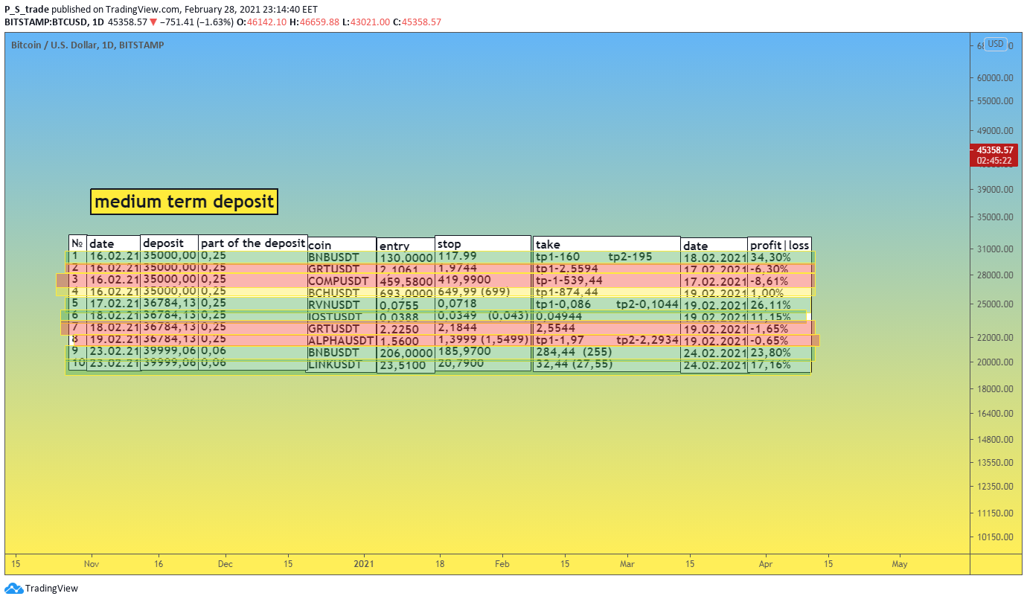The width and height of the screenshot is (1027, 602).
Task: Select the LINKUSDT coin cell
Action: point(335,365)
